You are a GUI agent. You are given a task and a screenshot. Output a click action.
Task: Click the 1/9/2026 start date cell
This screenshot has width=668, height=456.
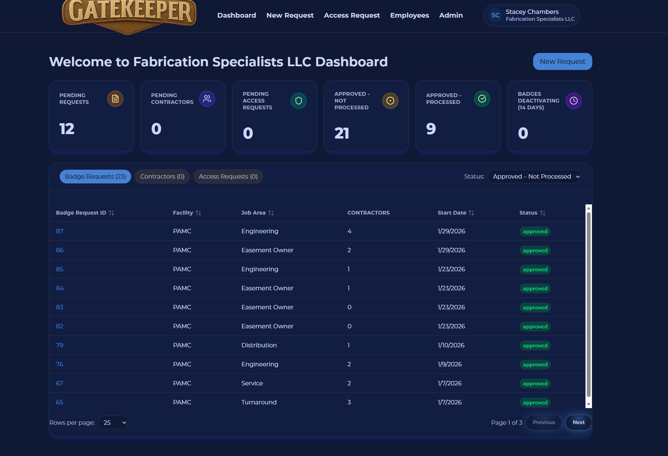click(450, 364)
